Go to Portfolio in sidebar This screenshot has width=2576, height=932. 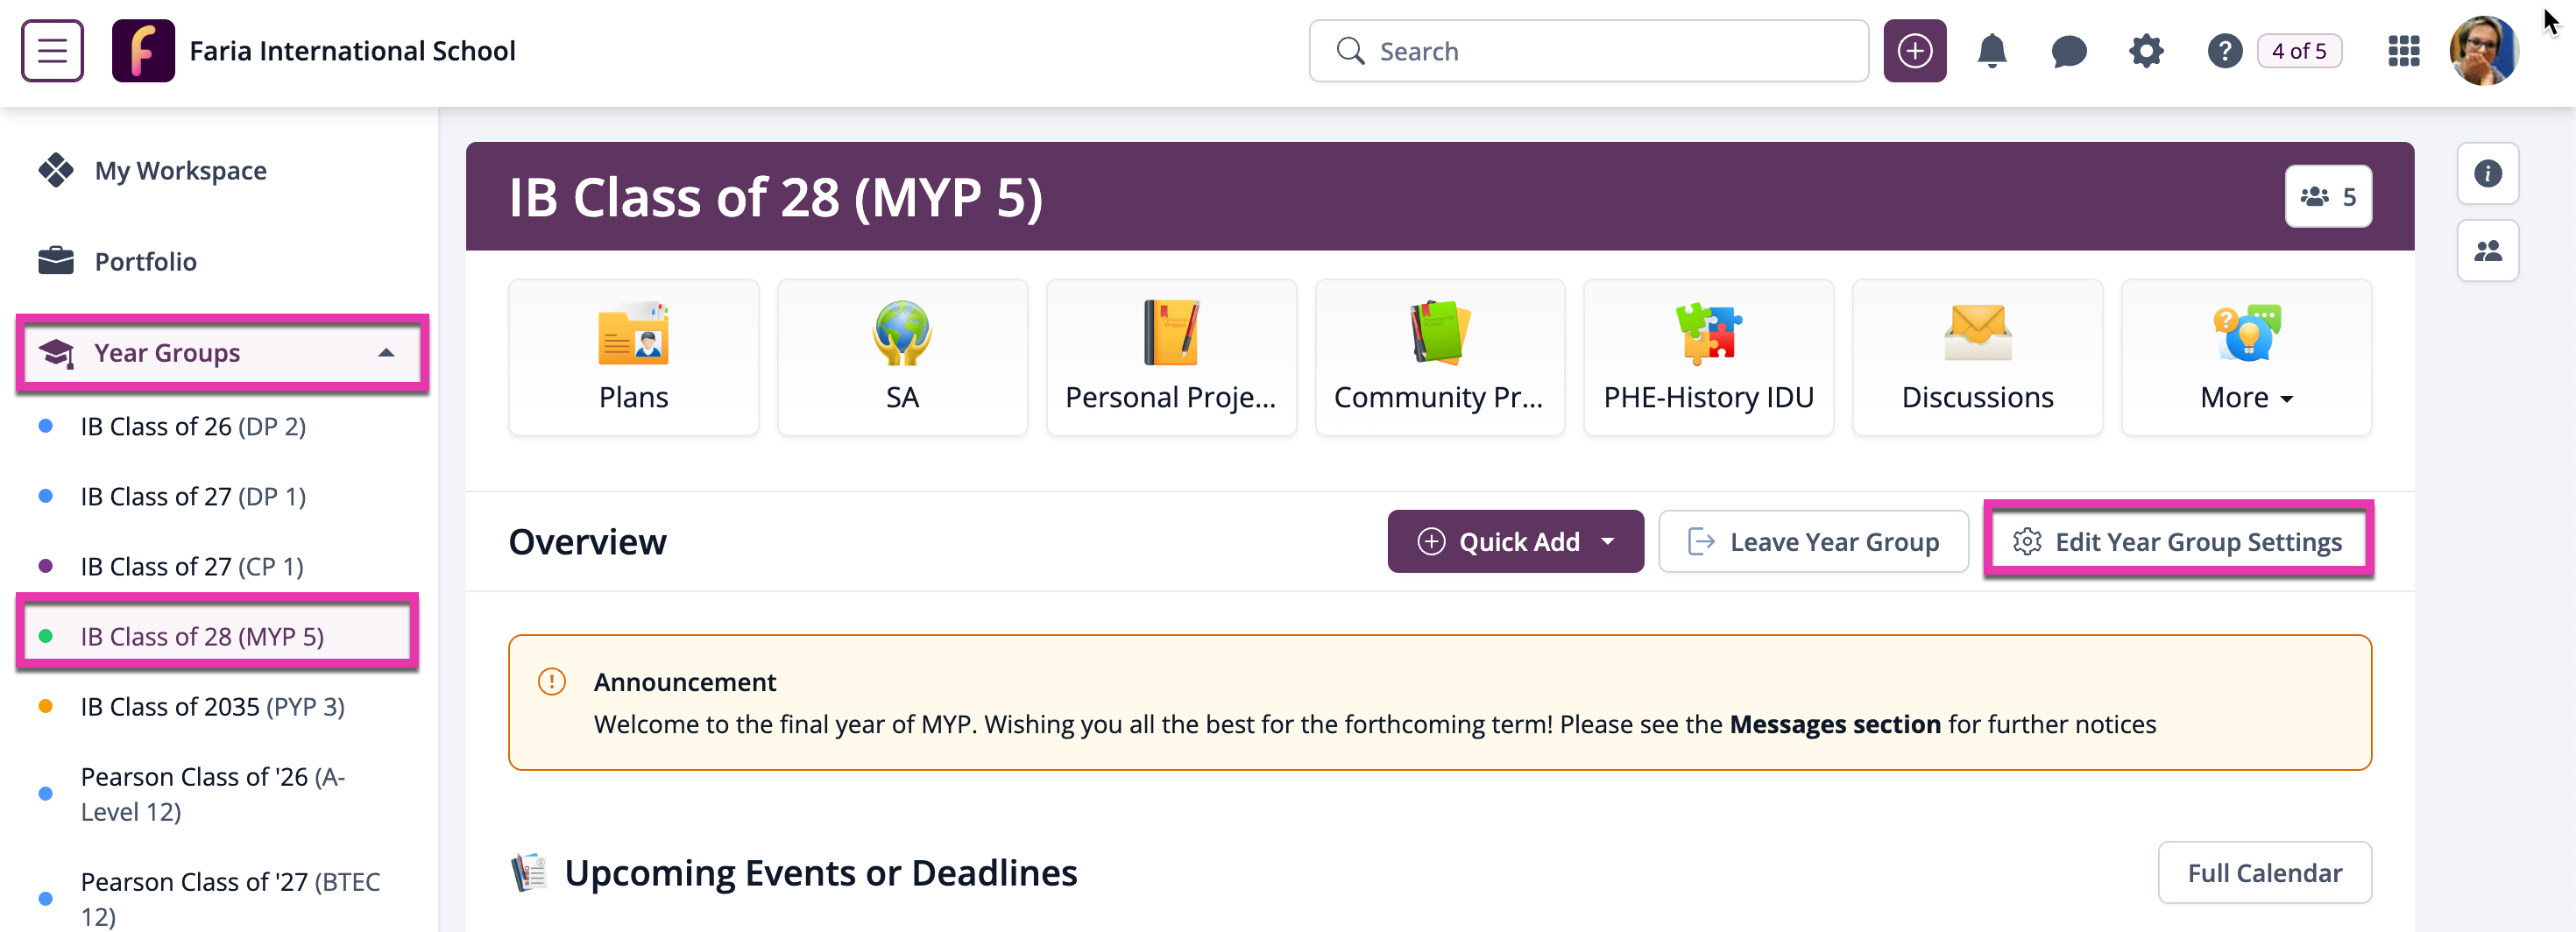[x=145, y=262]
